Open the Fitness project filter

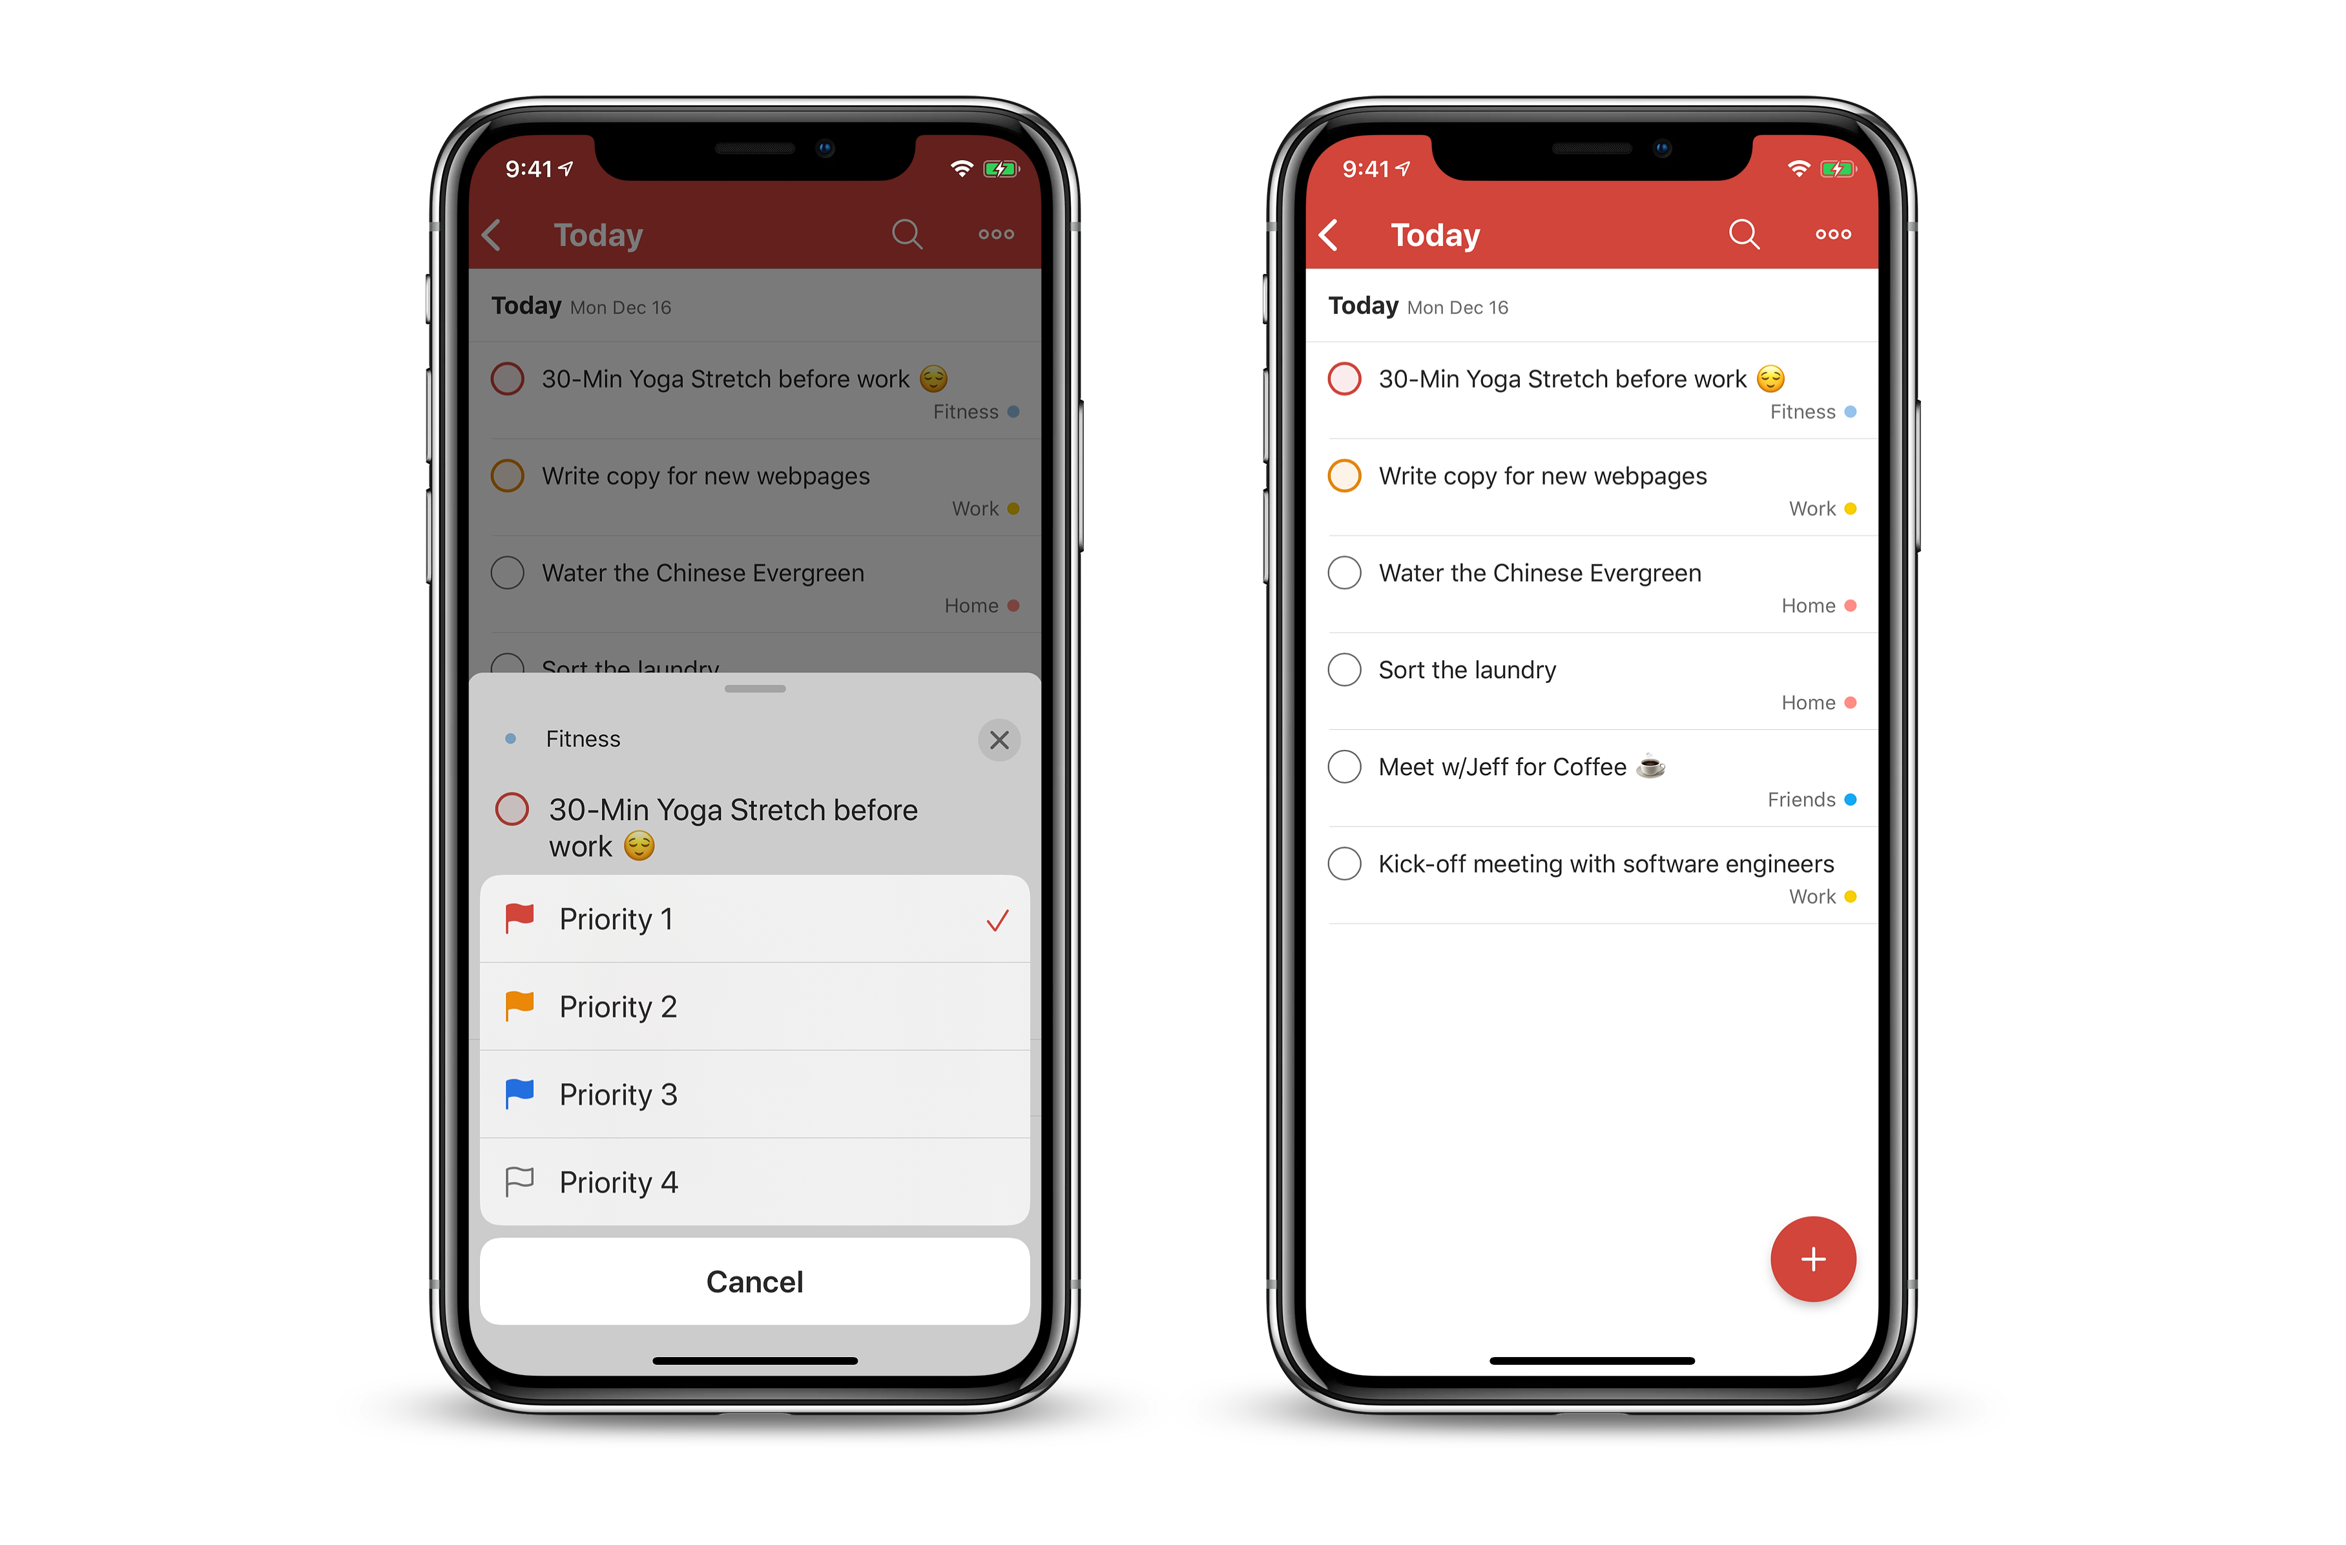pos(583,738)
